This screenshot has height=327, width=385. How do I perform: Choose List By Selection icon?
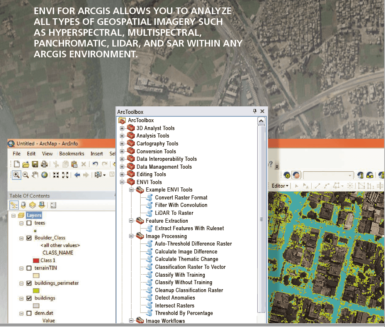[42, 205]
